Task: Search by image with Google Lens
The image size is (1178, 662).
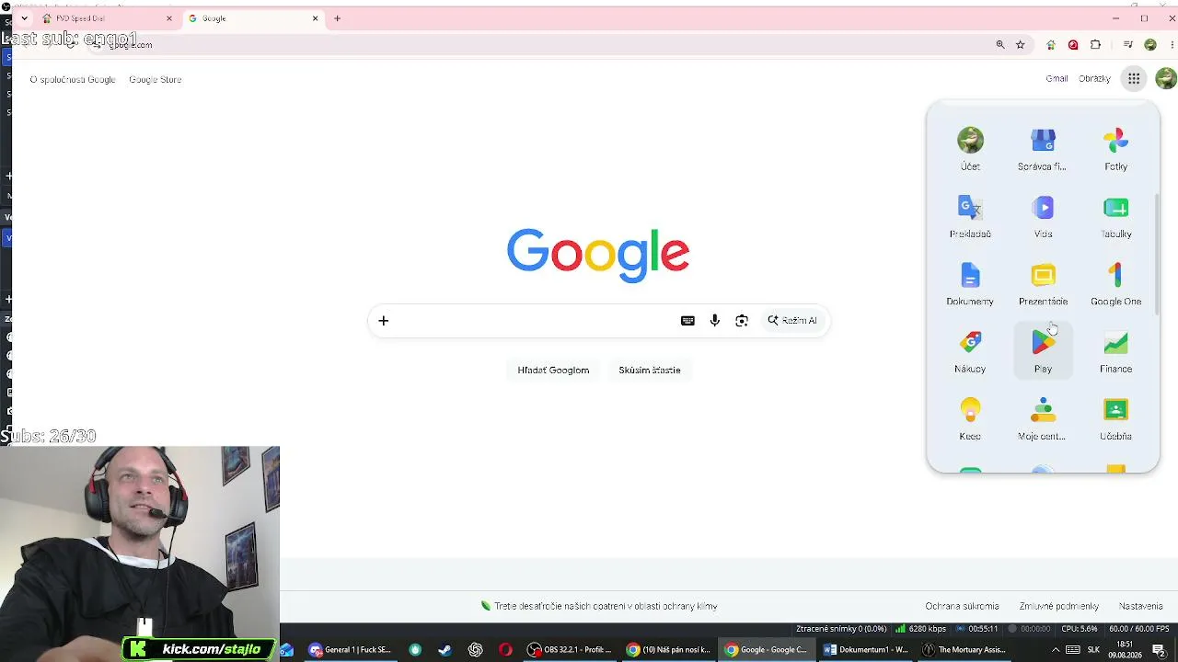Action: pyautogui.click(x=742, y=321)
